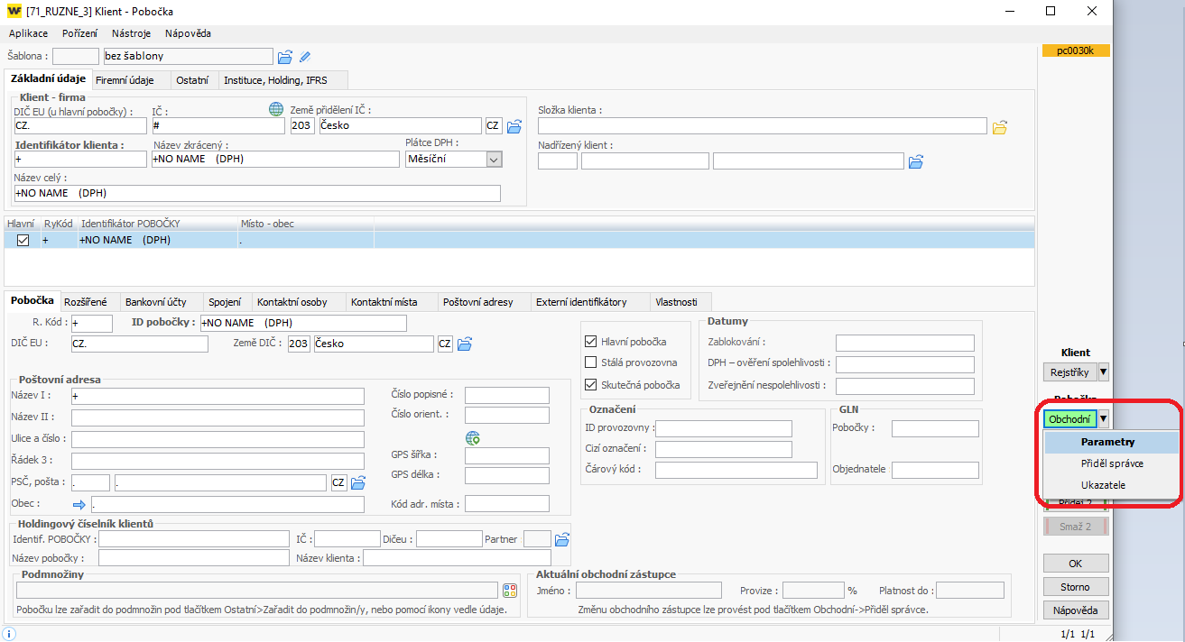
Task: Select the +NO NAME (DPH) branch row
Action: click(519, 240)
